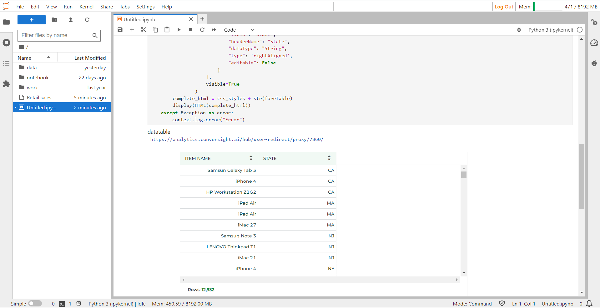Image resolution: width=600 pixels, height=308 pixels.
Task: Open the Table of Contents panel
Action: click(6, 63)
